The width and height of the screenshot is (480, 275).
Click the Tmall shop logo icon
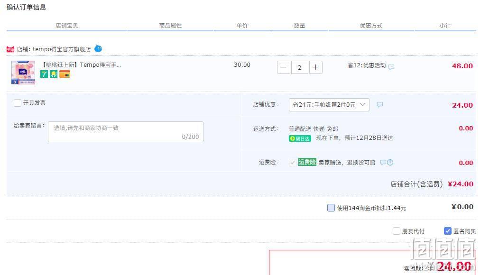10,49
